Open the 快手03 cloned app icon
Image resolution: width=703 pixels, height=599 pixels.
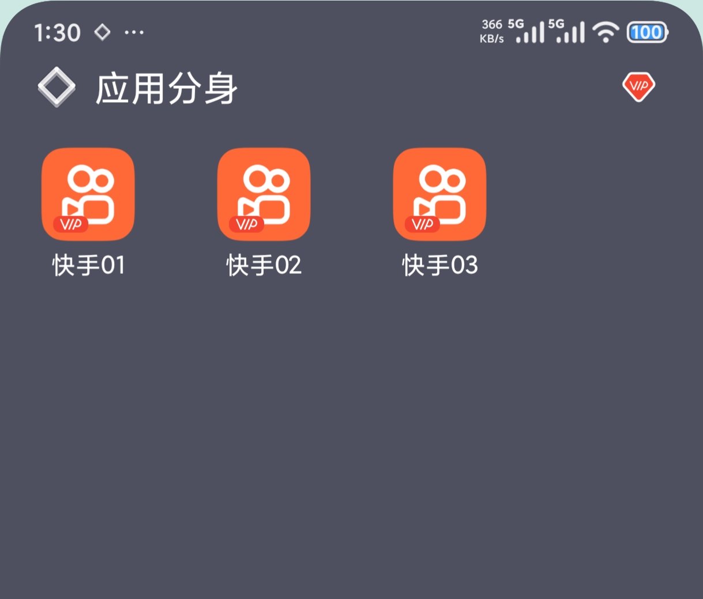pyautogui.click(x=439, y=194)
